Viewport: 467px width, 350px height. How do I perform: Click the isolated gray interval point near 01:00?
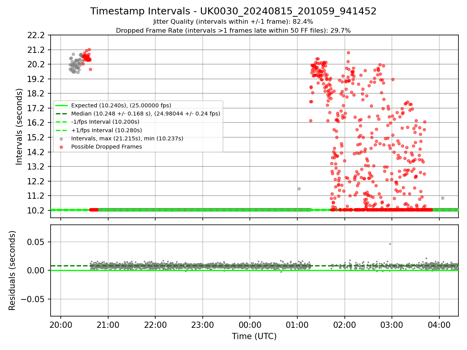click(299, 189)
